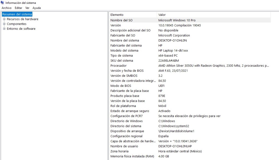Open the Editar menu
Viewport: 279px width, 160px height.
(18, 8)
